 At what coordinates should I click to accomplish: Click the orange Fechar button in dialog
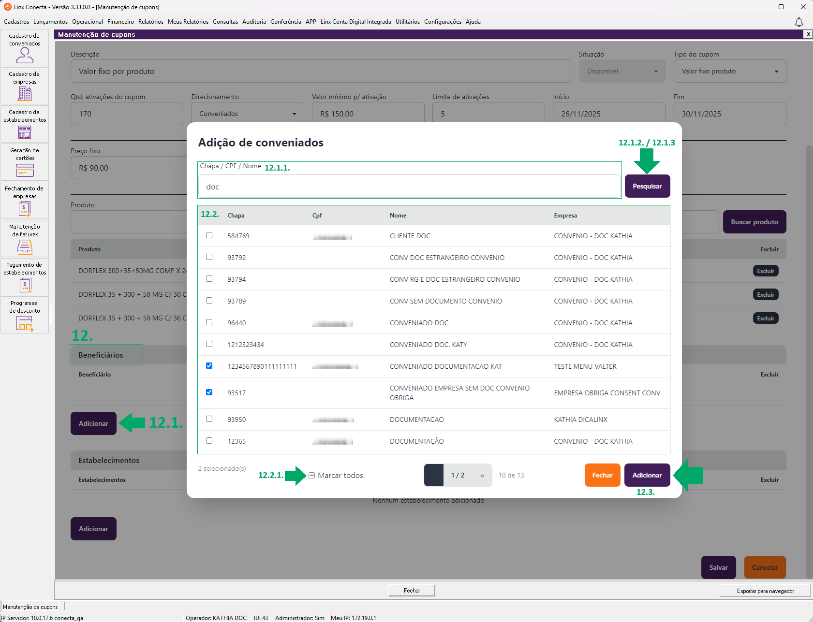[602, 475]
